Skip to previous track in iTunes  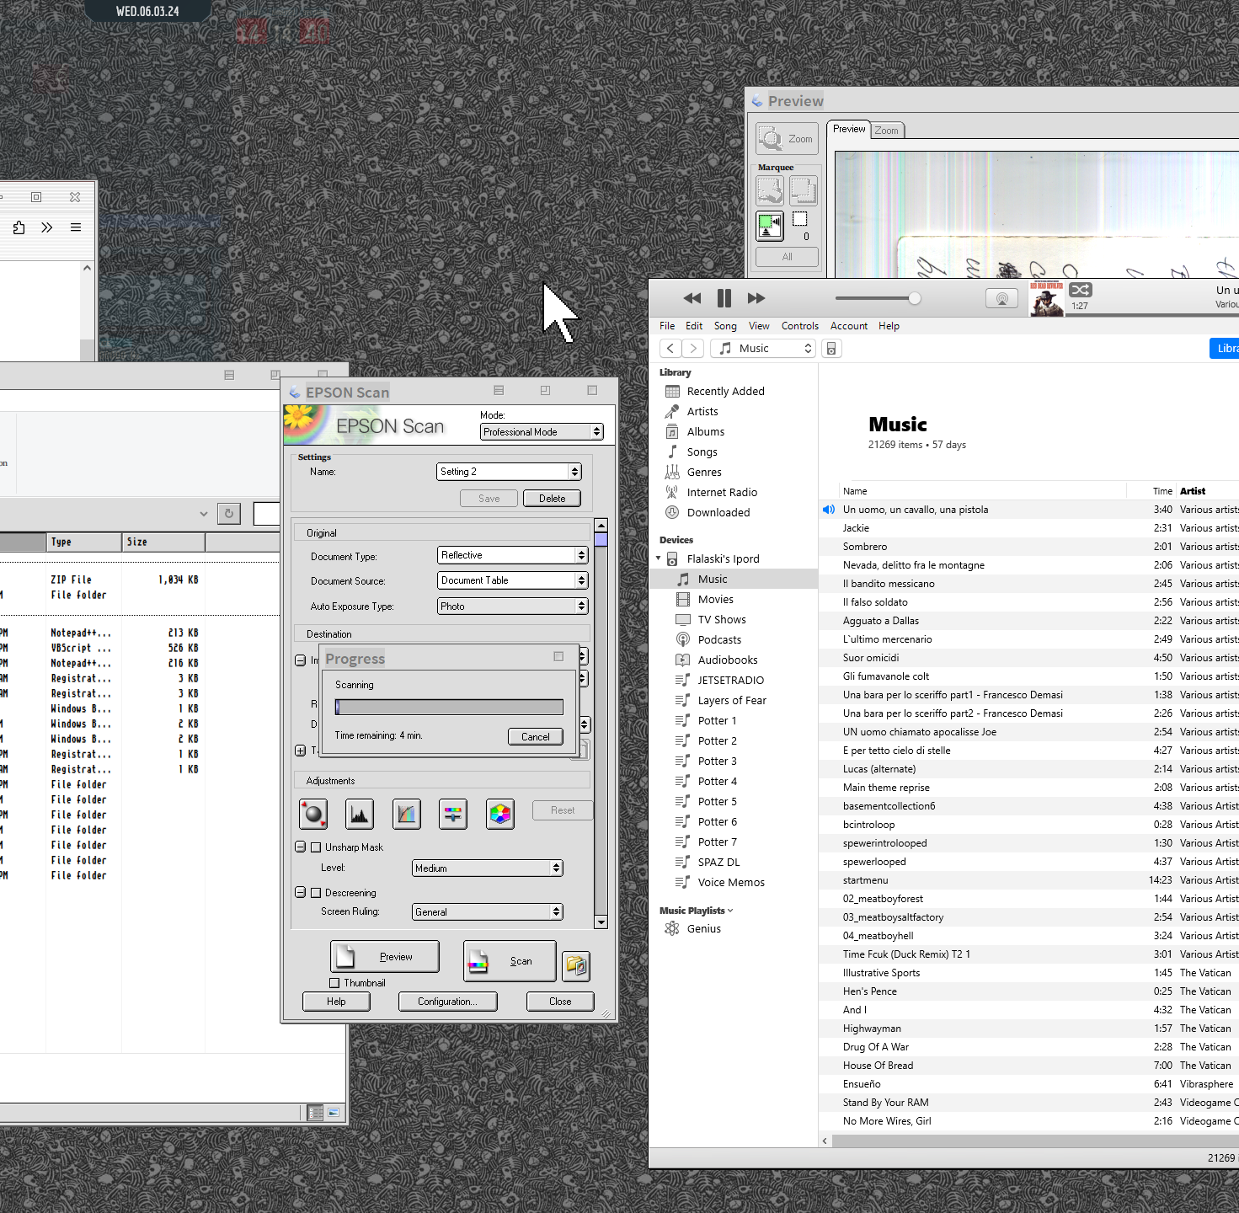pos(692,298)
